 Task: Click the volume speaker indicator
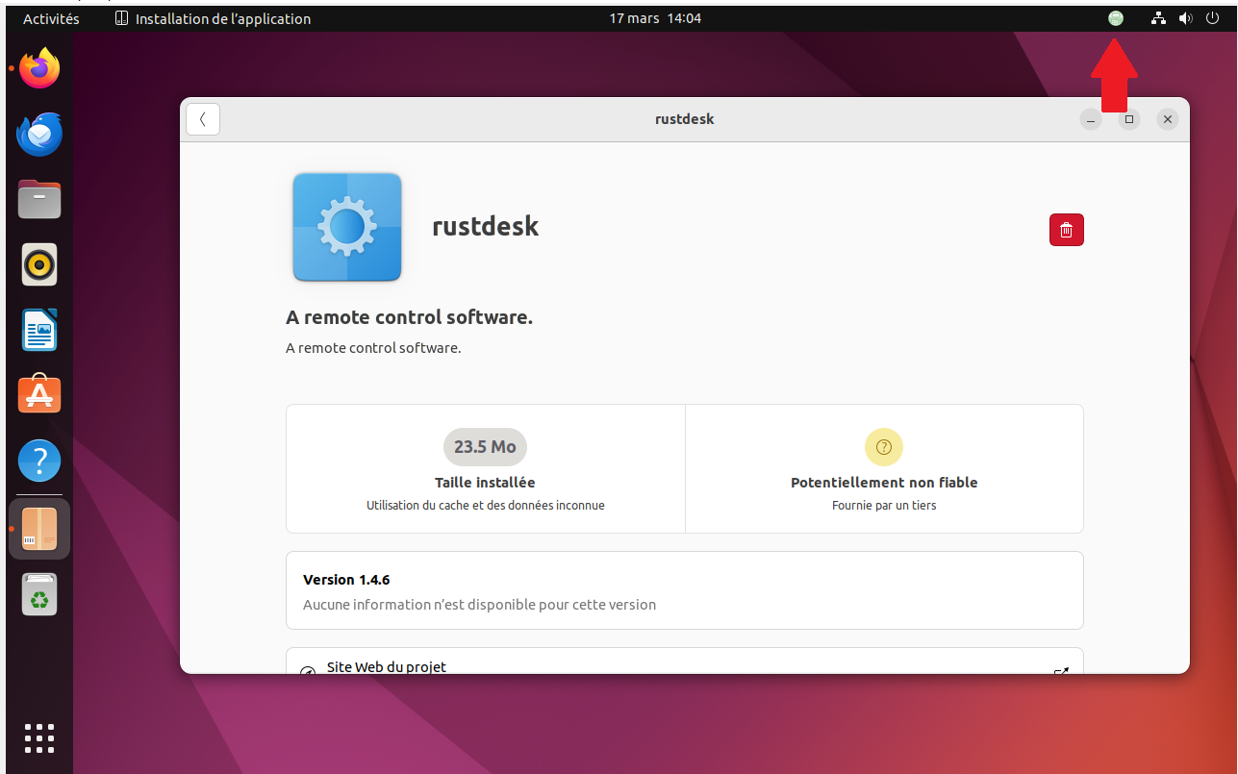click(1185, 18)
